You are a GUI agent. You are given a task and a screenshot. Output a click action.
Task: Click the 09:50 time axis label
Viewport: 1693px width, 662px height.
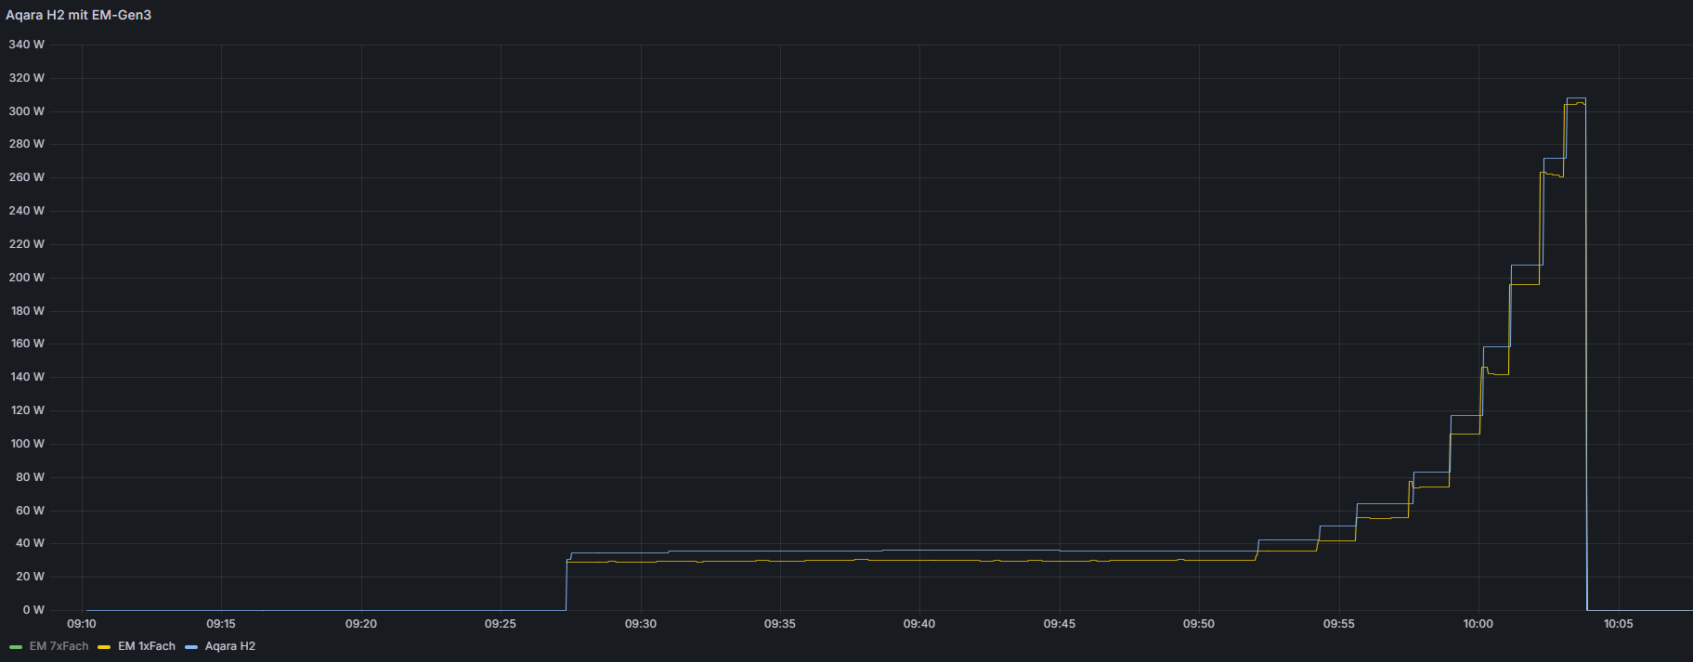pos(1199,624)
